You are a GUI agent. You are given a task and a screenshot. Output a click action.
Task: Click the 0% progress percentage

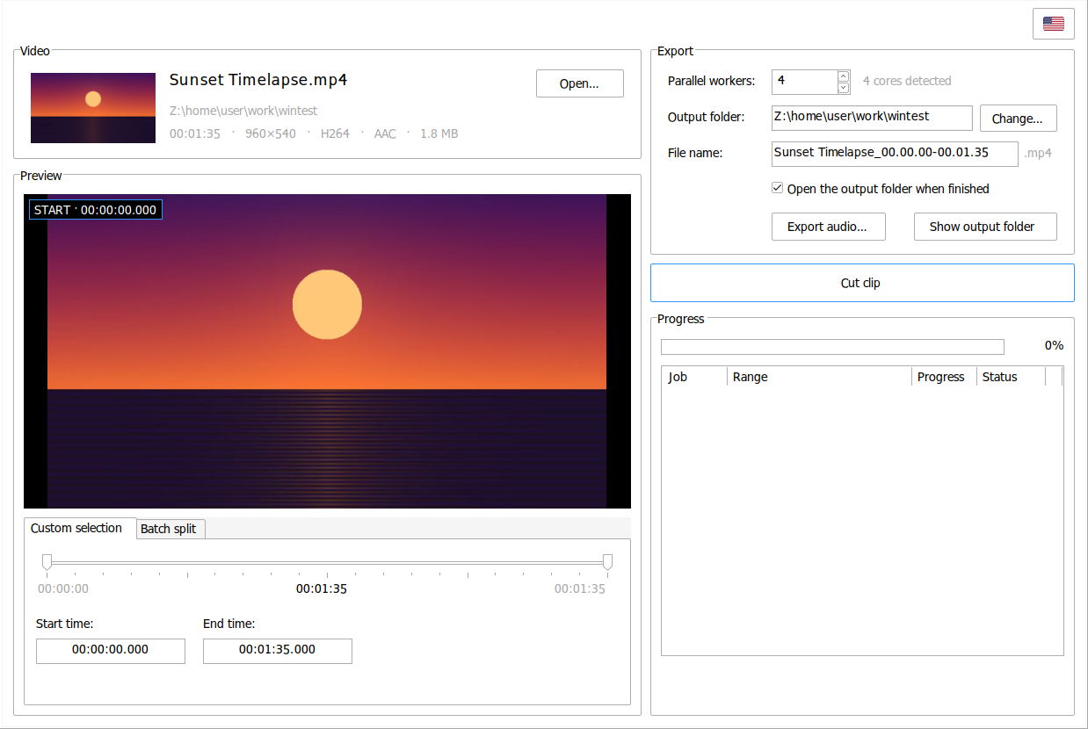coord(1054,346)
